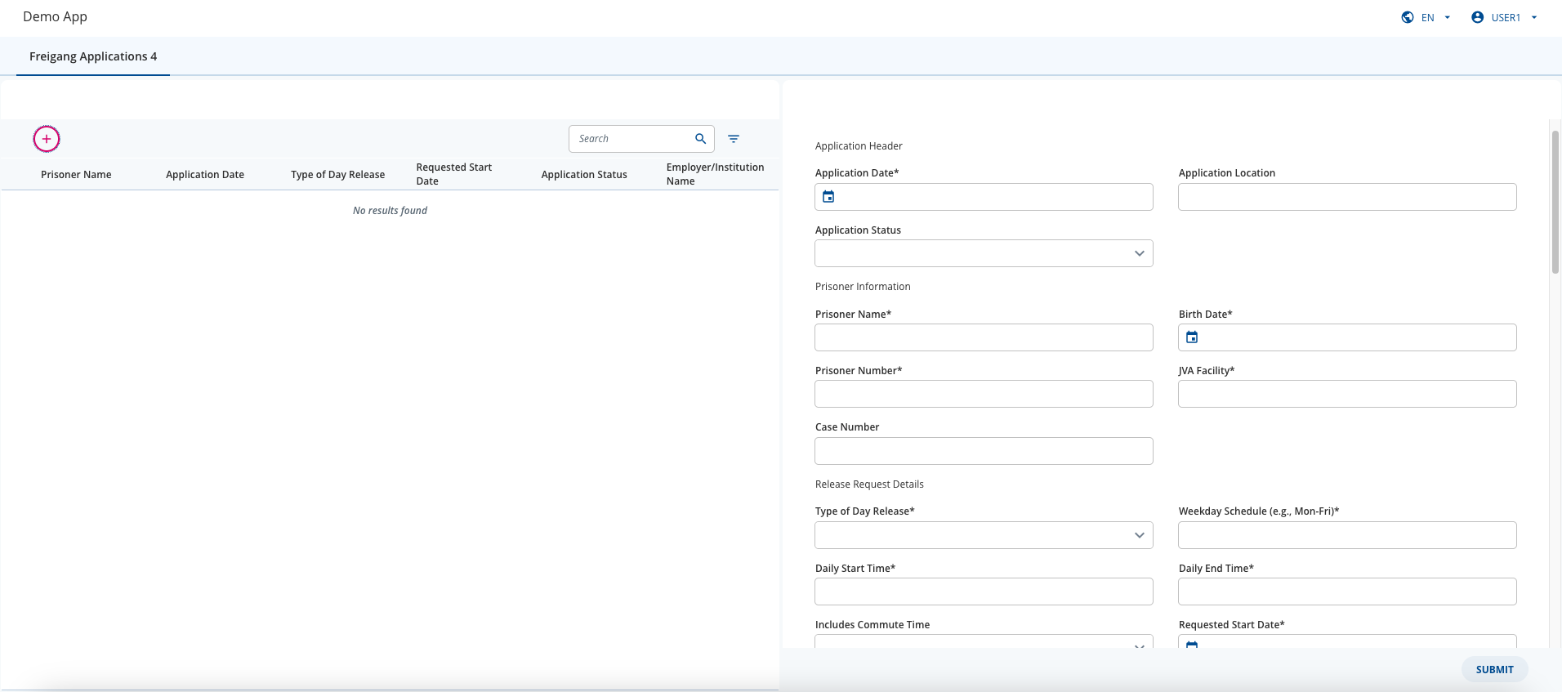Open the Requested Start Date calendar icon
The width and height of the screenshot is (1562, 692).
pyautogui.click(x=1192, y=644)
